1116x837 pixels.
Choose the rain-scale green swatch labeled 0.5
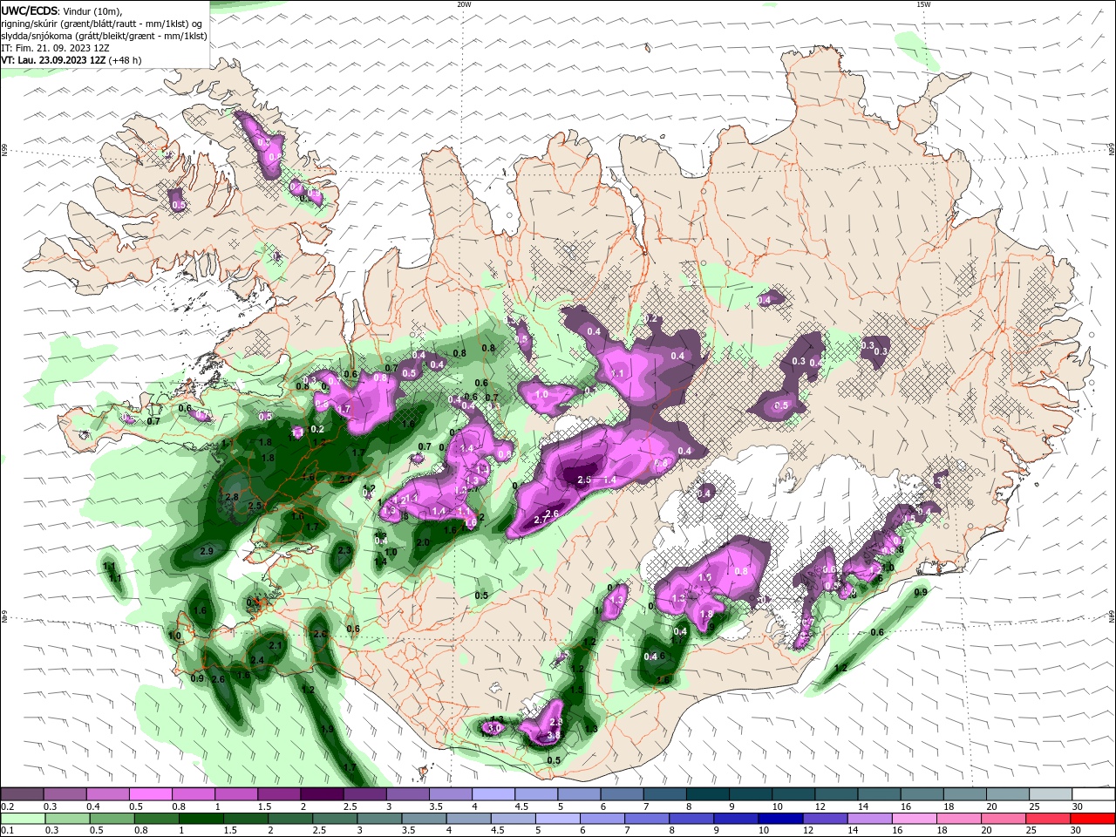point(112,819)
